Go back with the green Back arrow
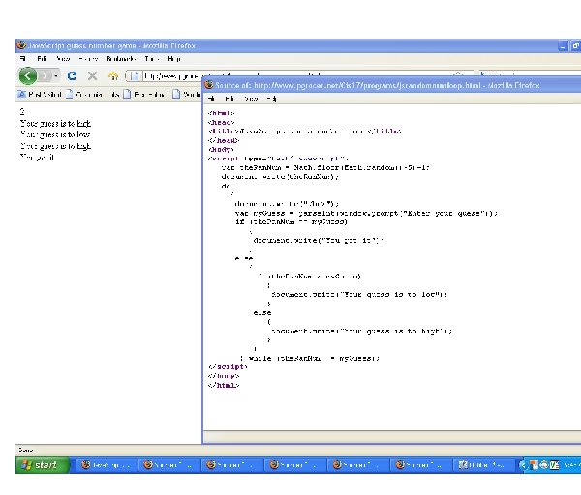 tap(28, 76)
